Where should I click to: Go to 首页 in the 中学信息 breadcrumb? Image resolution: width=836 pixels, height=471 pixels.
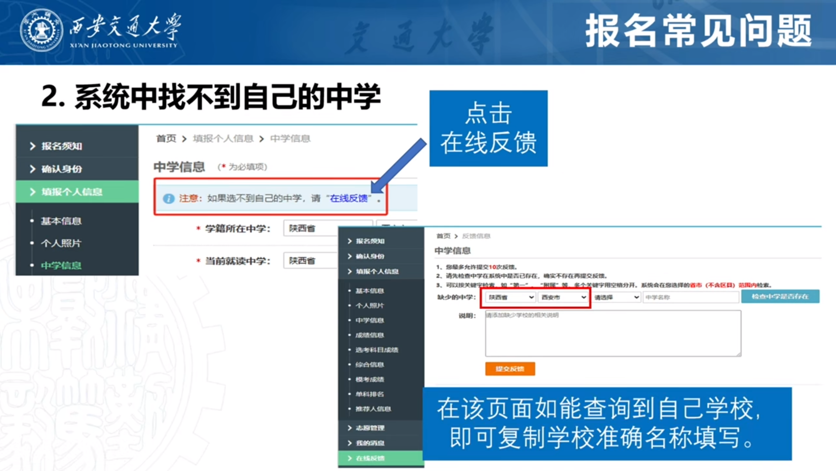pos(166,139)
